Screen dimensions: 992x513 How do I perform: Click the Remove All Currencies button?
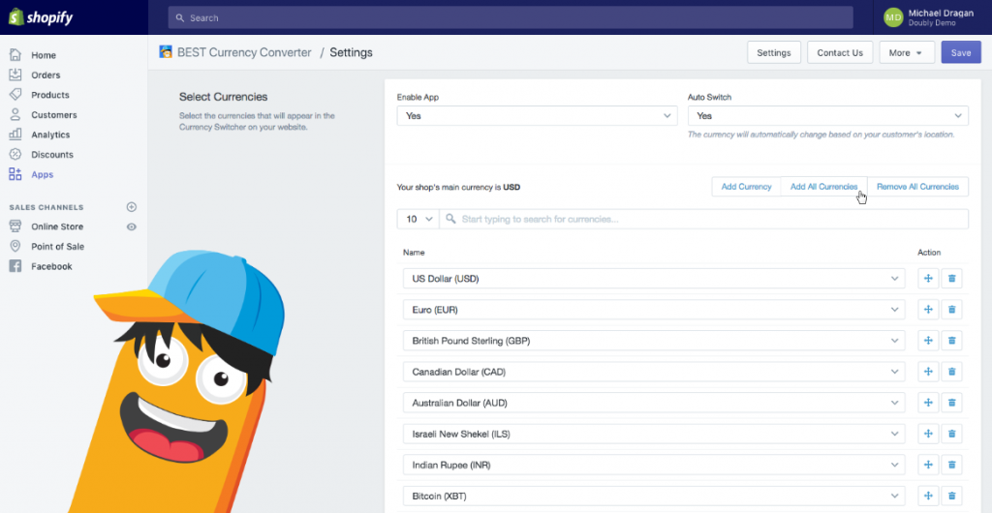(917, 187)
